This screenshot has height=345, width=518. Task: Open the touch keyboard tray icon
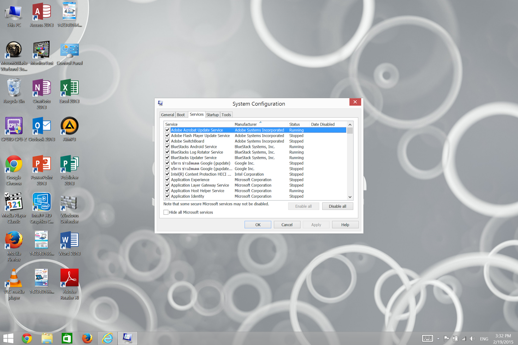click(427, 339)
